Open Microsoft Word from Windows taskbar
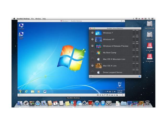 tap(45, 91)
